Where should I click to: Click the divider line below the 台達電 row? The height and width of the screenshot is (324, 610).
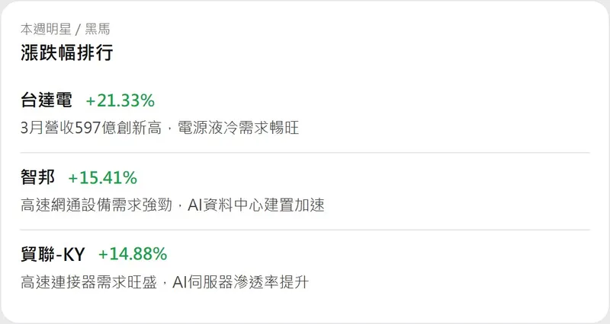point(305,153)
